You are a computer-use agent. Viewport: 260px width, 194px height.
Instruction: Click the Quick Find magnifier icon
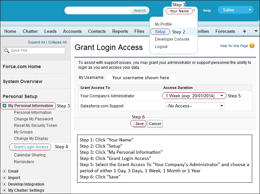7,51
